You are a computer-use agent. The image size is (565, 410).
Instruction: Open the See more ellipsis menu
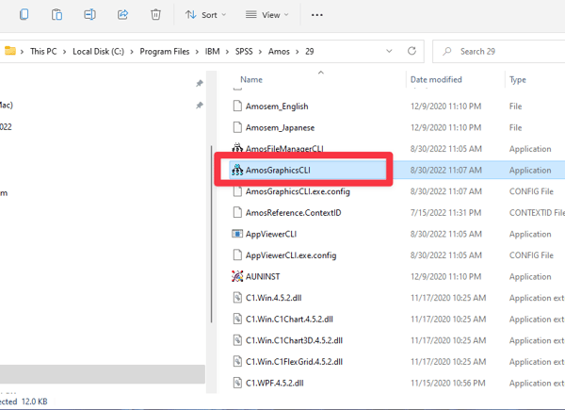(x=317, y=15)
